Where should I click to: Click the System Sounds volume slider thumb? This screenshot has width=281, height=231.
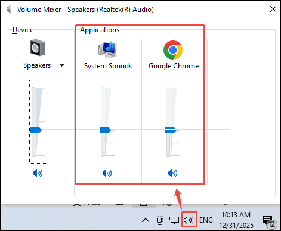tap(105, 130)
